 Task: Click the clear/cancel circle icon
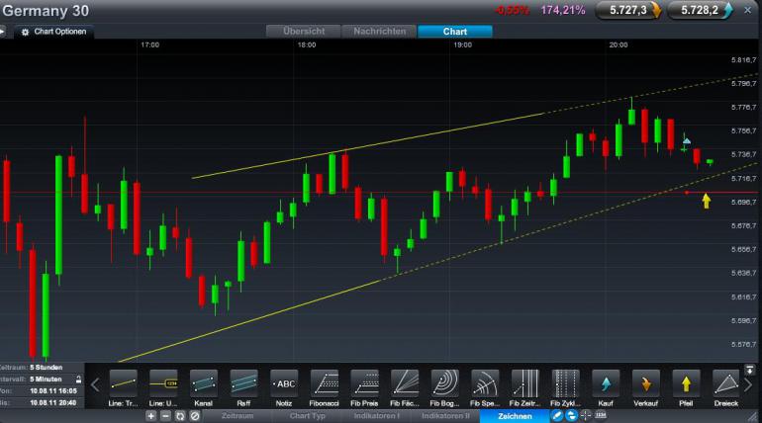(x=195, y=416)
